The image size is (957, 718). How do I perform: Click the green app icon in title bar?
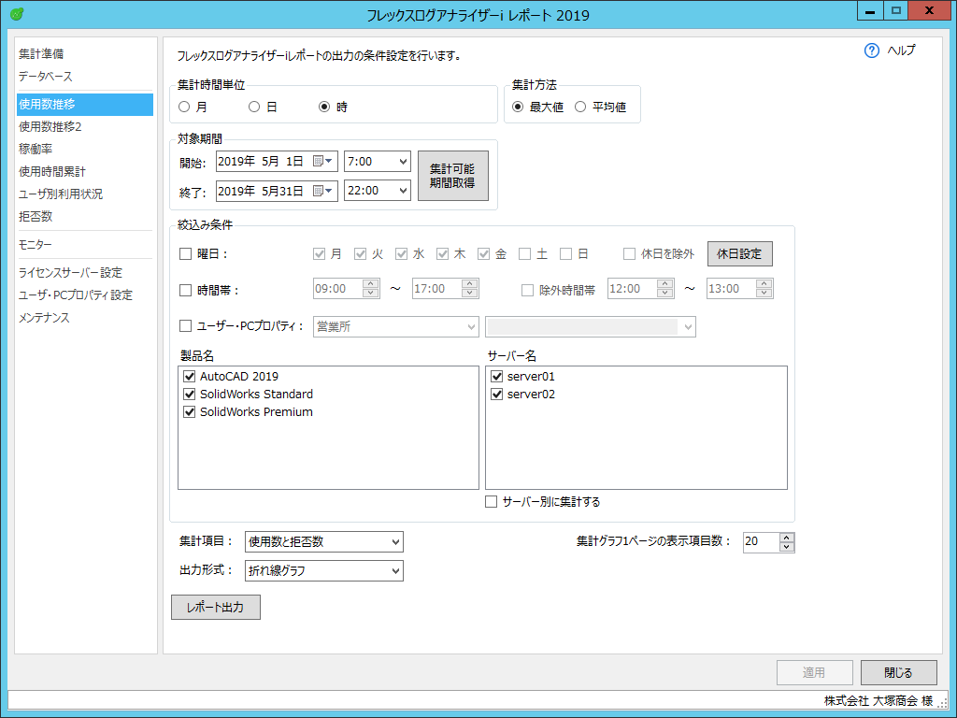pyautogui.click(x=17, y=13)
